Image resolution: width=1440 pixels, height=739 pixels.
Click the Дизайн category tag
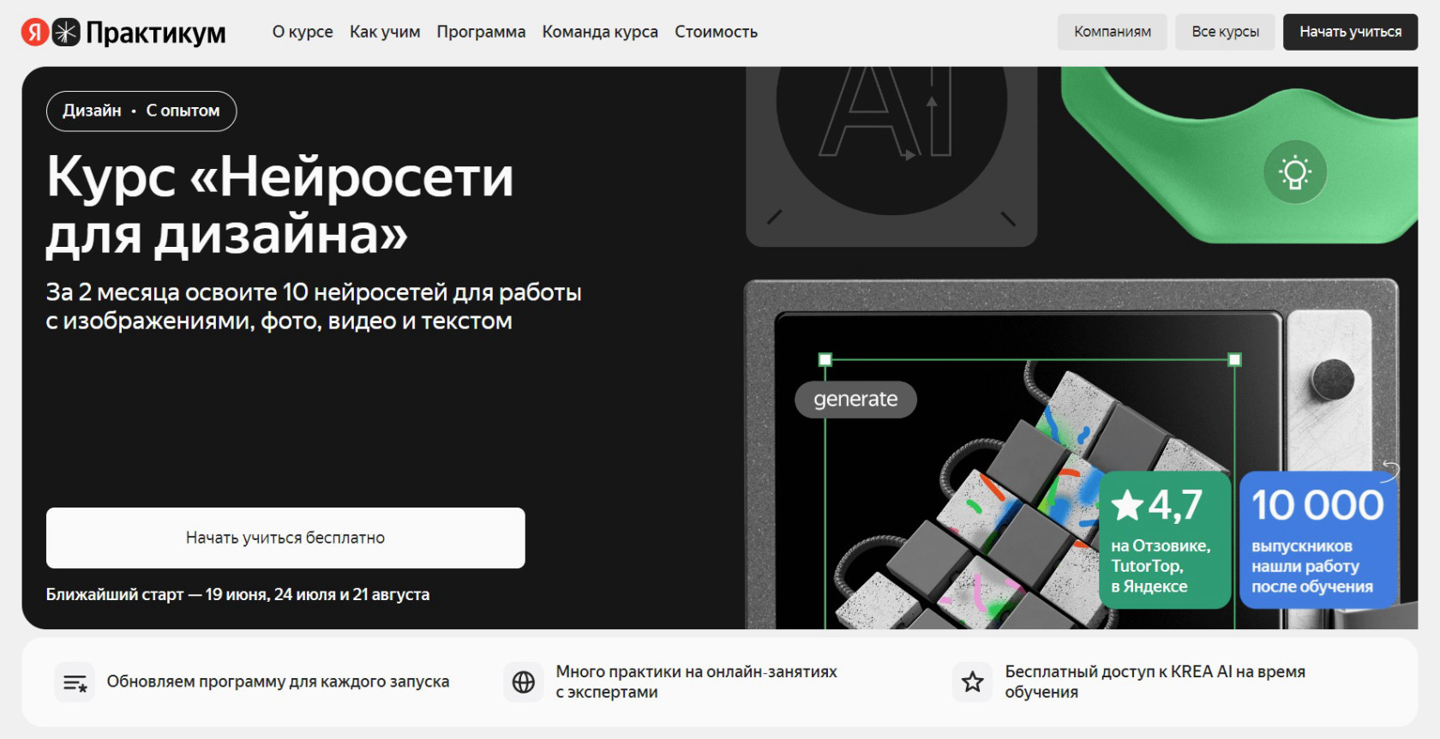[x=92, y=111]
